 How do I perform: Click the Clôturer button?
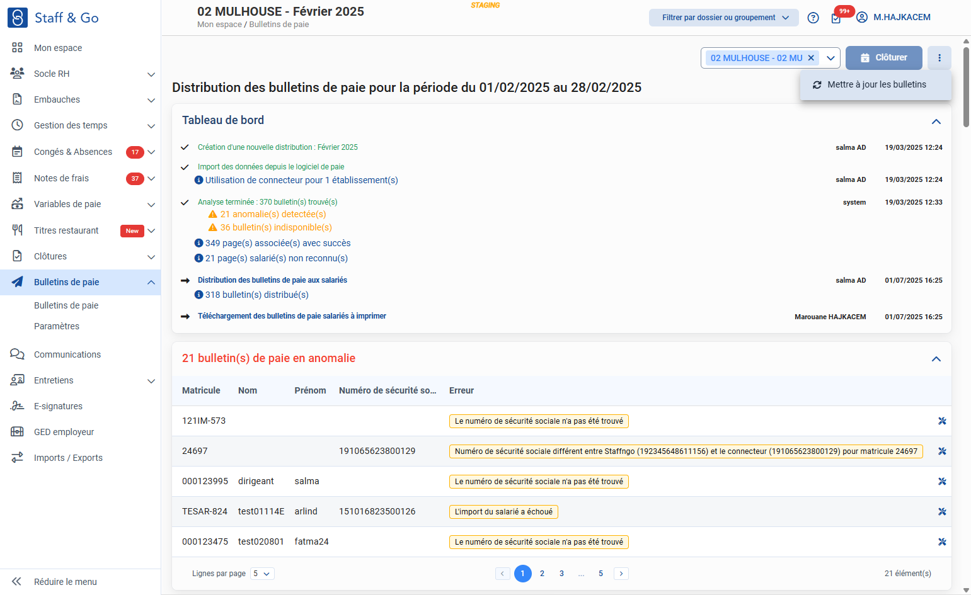click(x=884, y=58)
